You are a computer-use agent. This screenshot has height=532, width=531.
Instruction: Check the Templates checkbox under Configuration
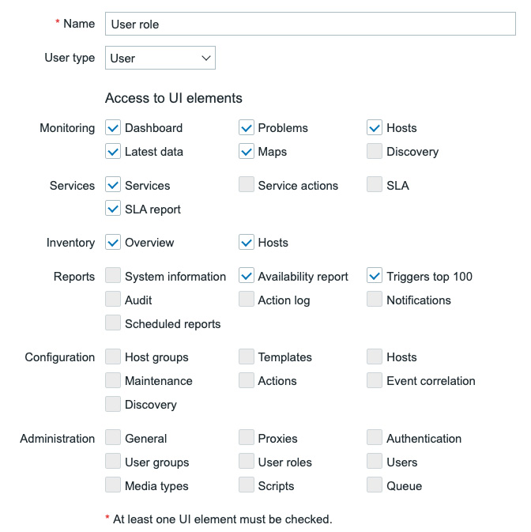(x=247, y=357)
